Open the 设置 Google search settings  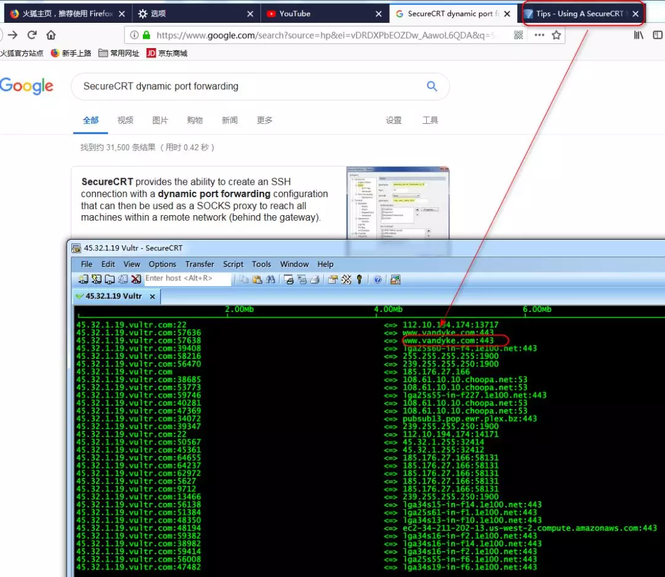click(393, 120)
